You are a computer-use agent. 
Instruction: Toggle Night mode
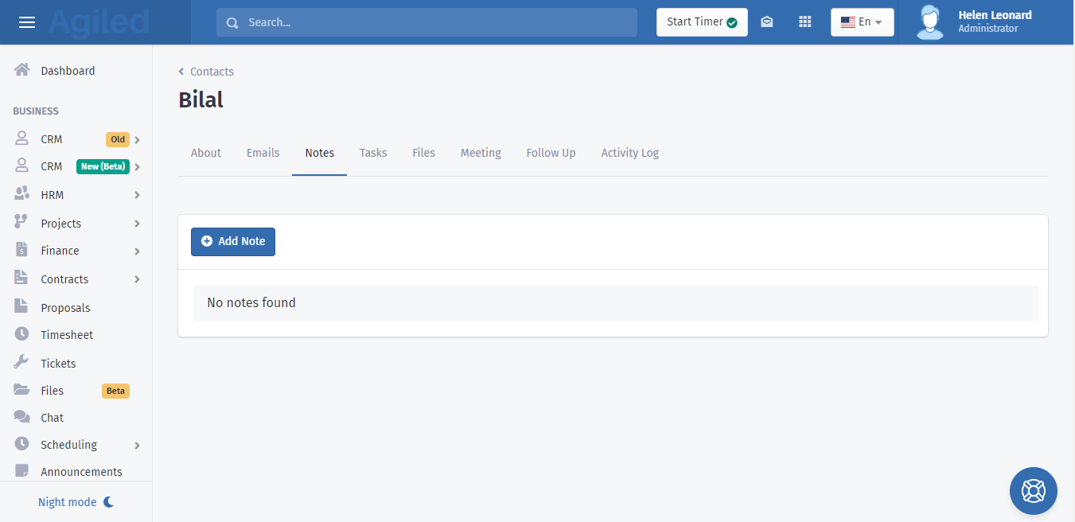(x=76, y=502)
